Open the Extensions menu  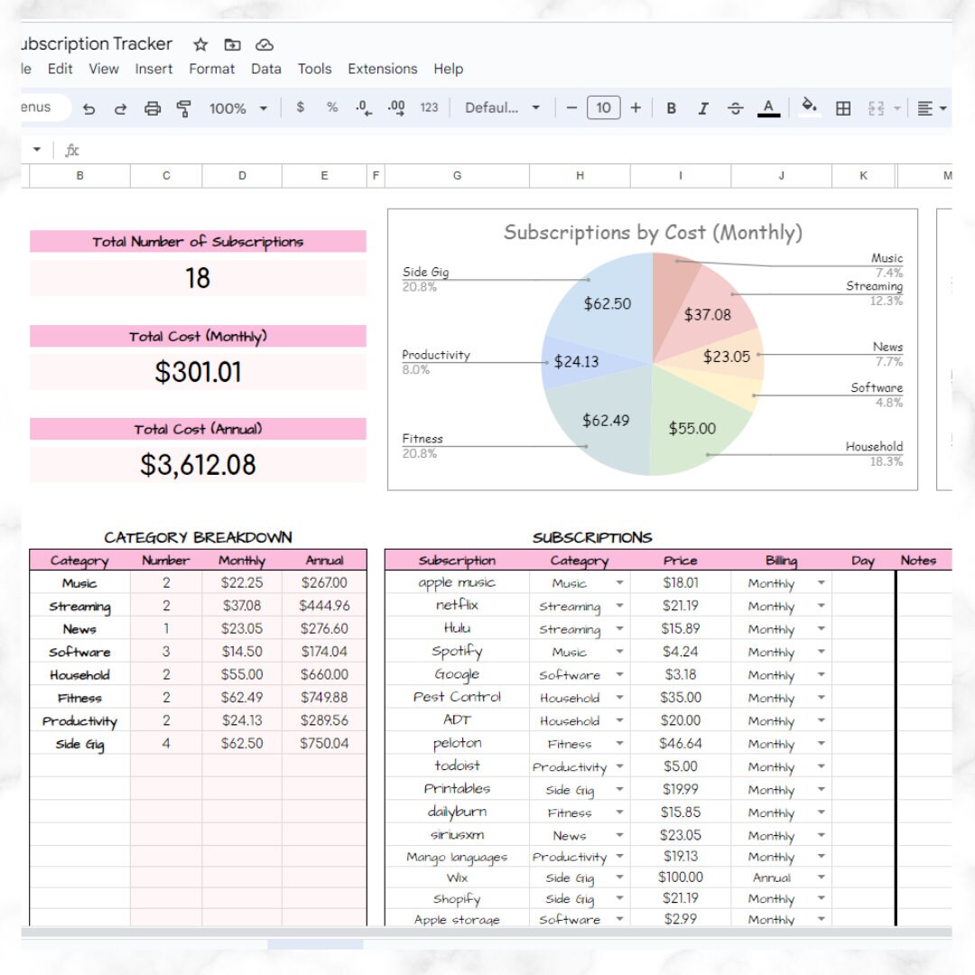383,69
